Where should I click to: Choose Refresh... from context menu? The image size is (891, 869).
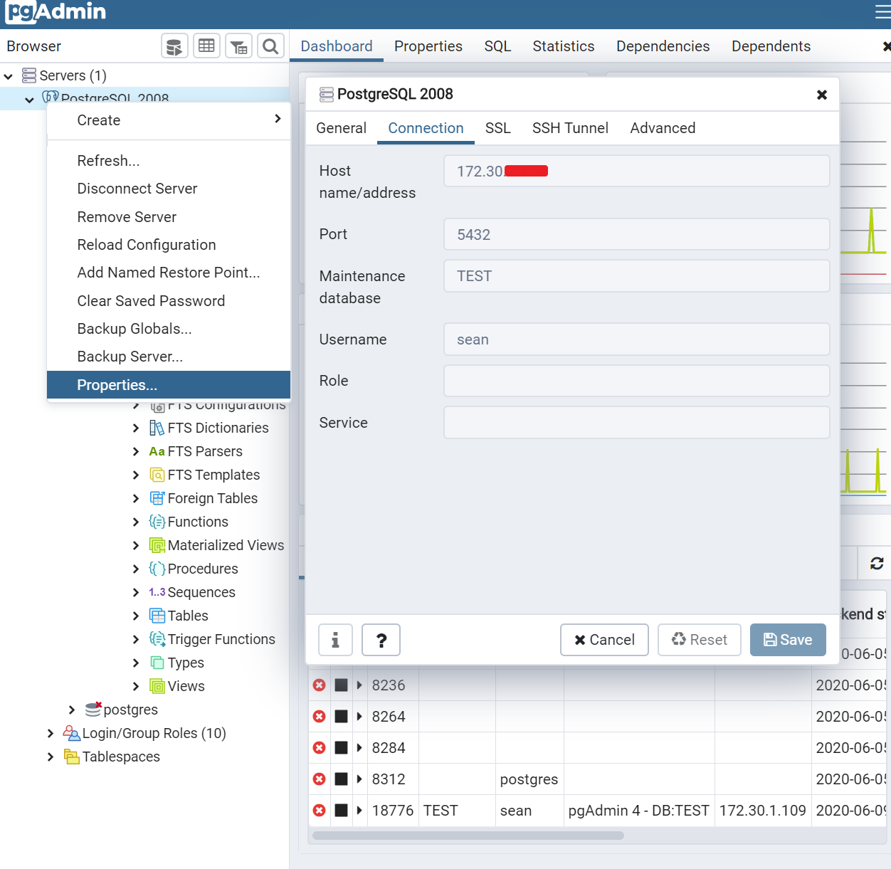[x=169, y=161]
